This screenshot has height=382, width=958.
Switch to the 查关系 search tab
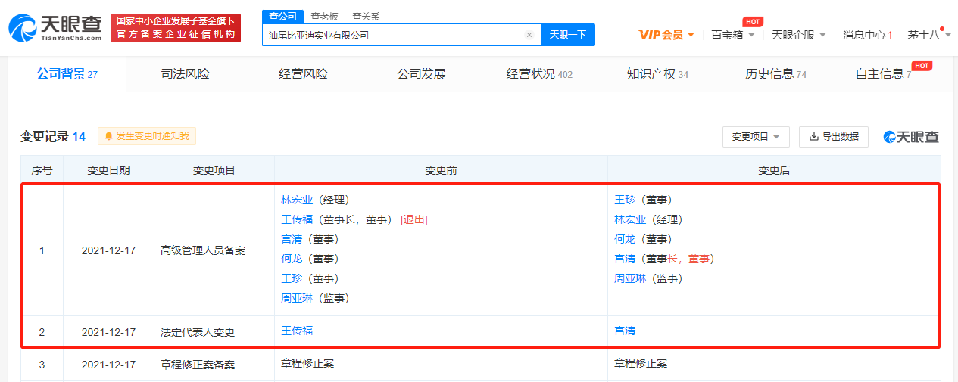pyautogui.click(x=366, y=17)
